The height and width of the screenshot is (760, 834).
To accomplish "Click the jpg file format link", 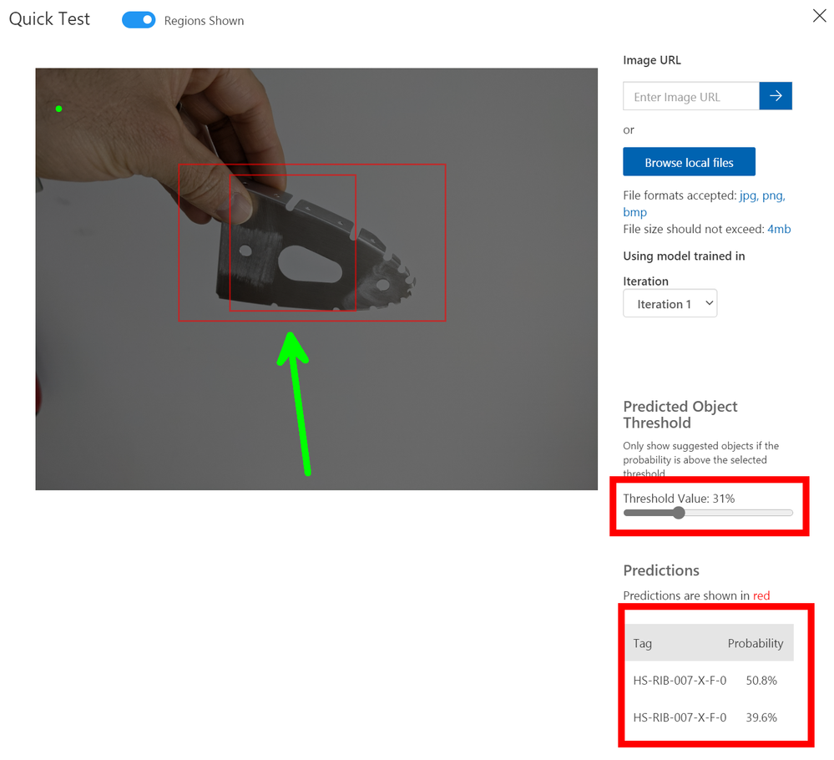I will tap(748, 195).
